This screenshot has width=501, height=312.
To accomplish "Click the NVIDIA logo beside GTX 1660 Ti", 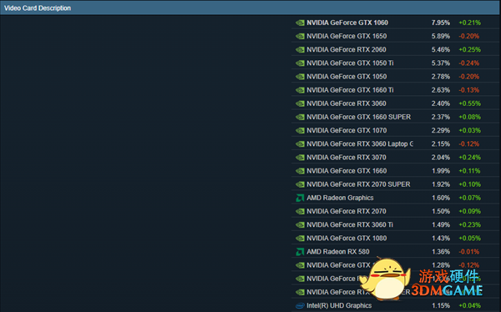I will pos(300,90).
